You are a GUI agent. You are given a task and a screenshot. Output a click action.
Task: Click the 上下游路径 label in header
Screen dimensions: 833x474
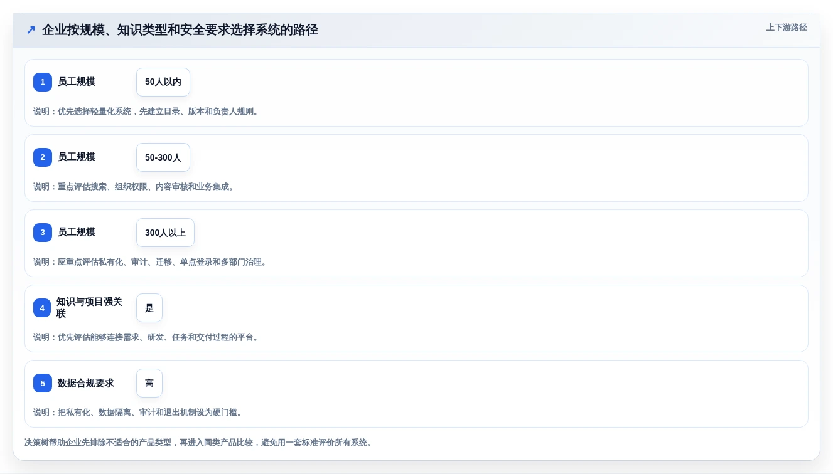[x=787, y=28]
